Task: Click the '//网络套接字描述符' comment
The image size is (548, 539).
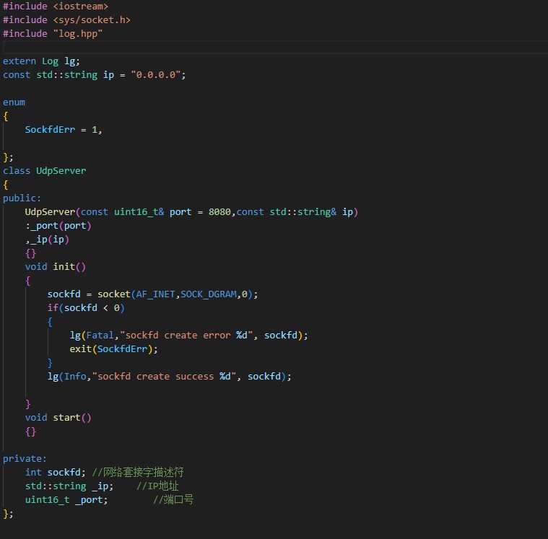Action: [x=138, y=473]
